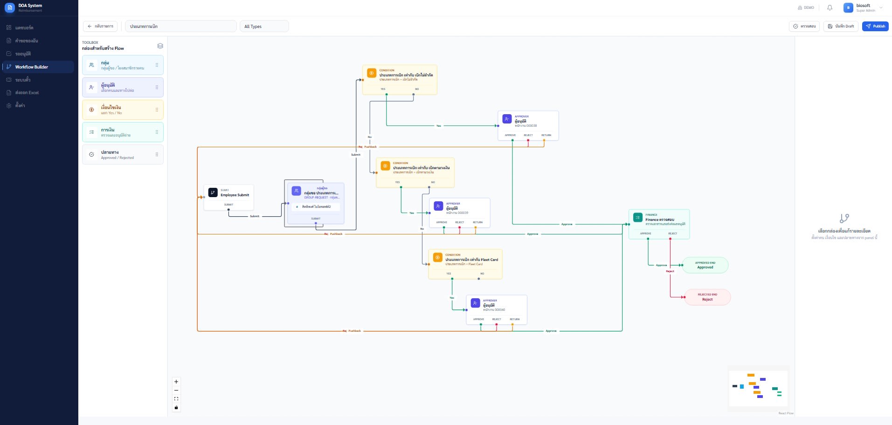
Task: Click the Employee Submit start node icon
Action: click(213, 192)
